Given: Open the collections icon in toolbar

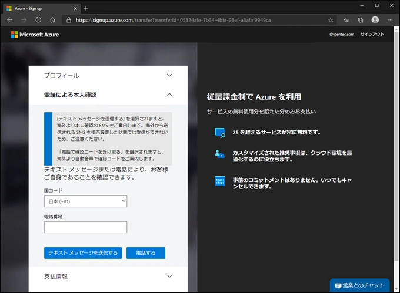Looking at the screenshot, I should coord(361,20).
